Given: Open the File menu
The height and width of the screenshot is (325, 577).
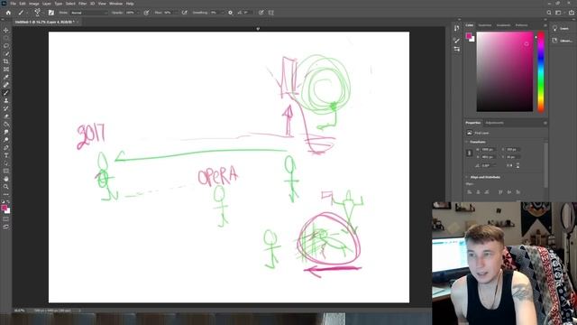Looking at the screenshot, I should (x=13, y=4).
